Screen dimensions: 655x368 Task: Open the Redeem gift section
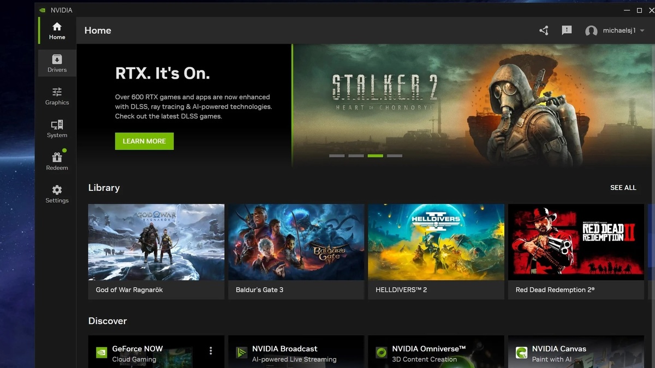tap(57, 161)
